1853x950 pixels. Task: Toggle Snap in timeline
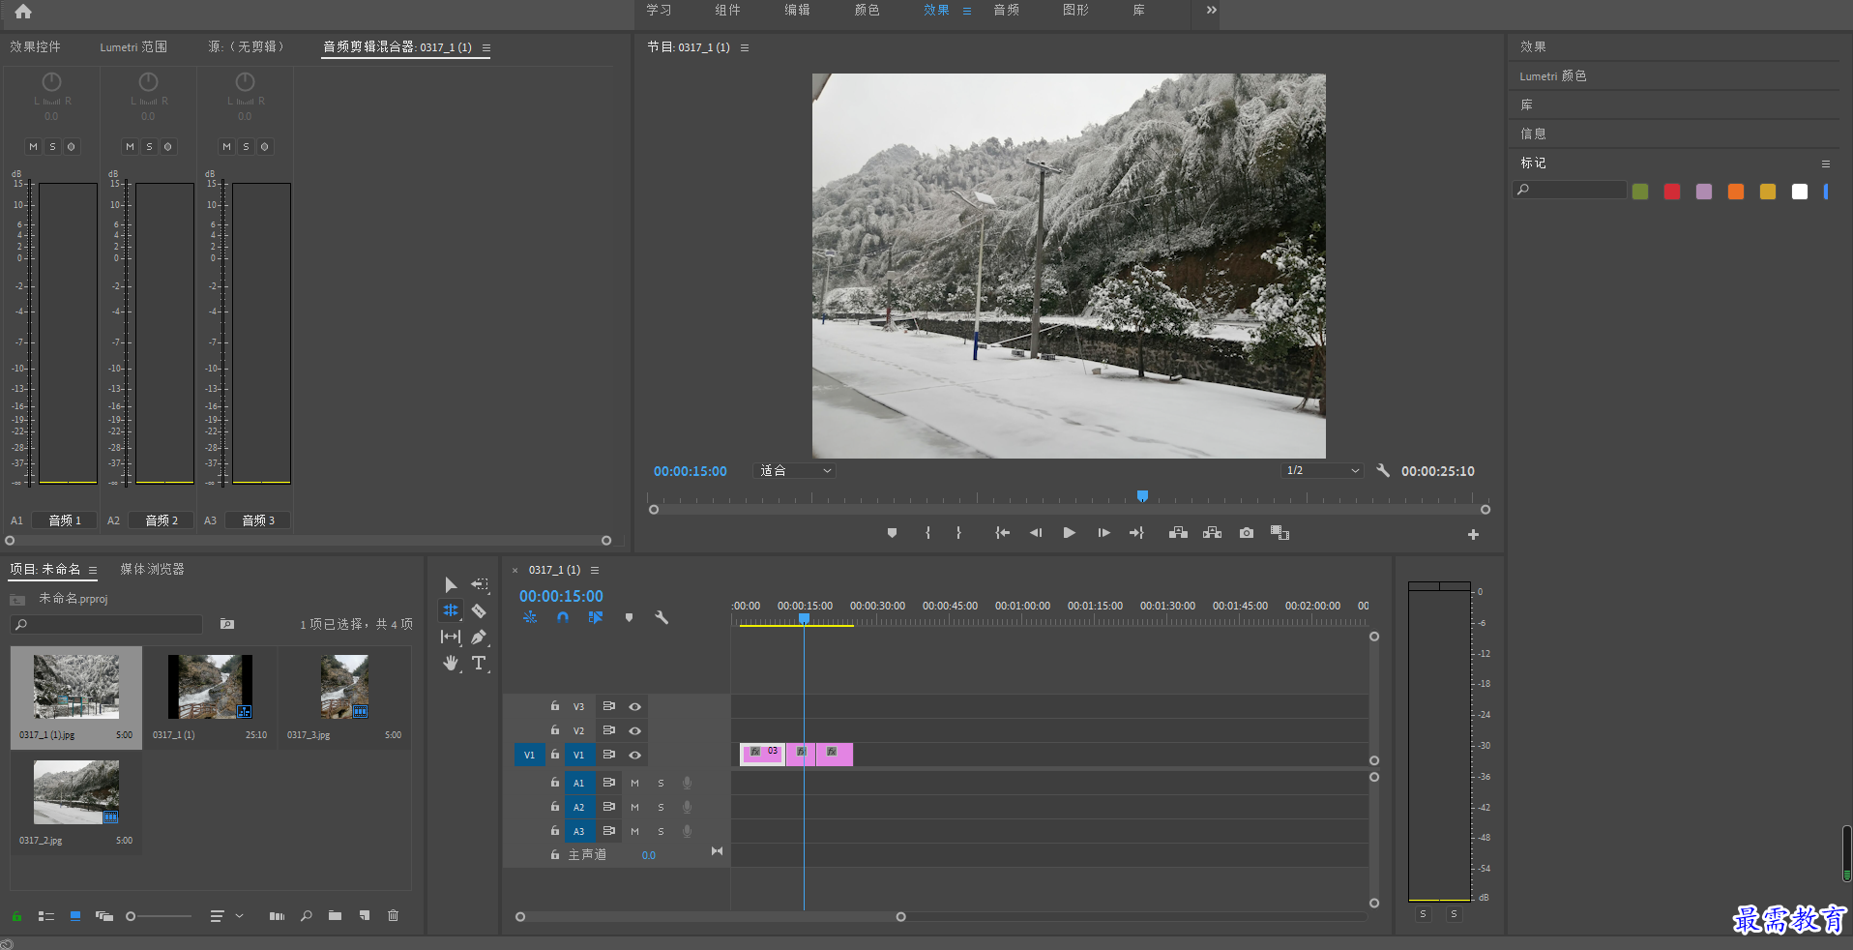click(563, 617)
